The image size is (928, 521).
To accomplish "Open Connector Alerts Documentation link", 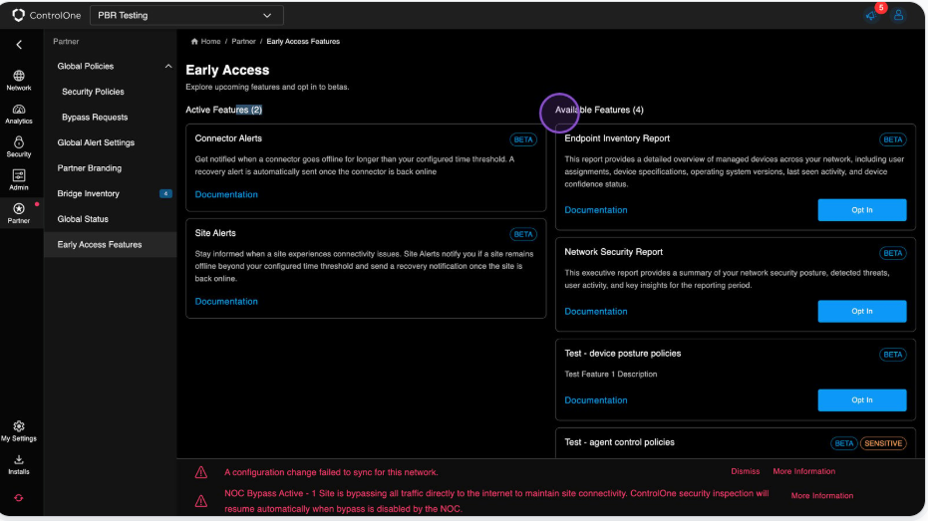I will coord(226,194).
